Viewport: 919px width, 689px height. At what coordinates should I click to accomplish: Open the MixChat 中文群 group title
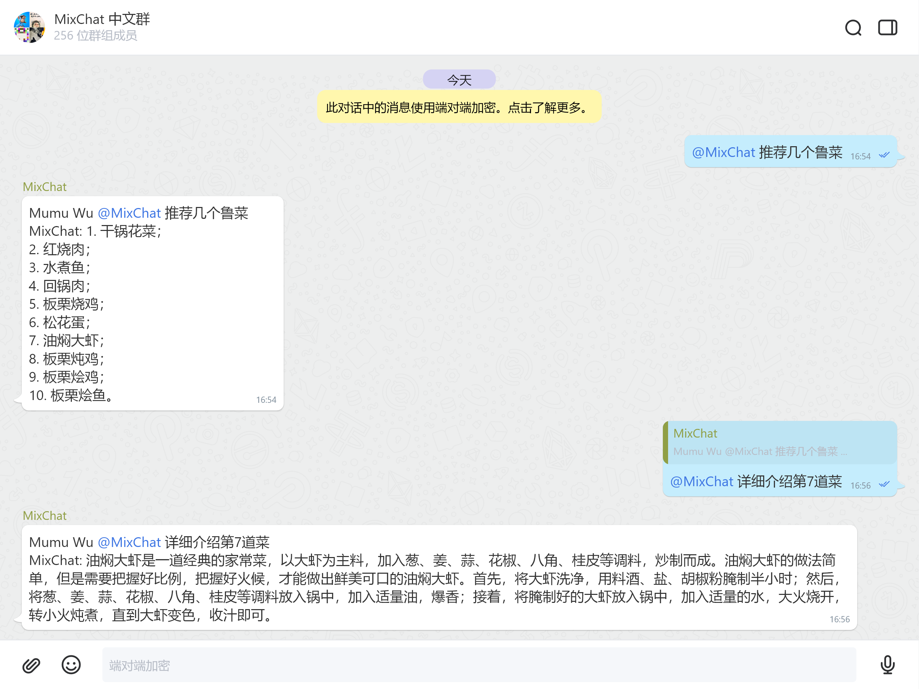pos(102,19)
